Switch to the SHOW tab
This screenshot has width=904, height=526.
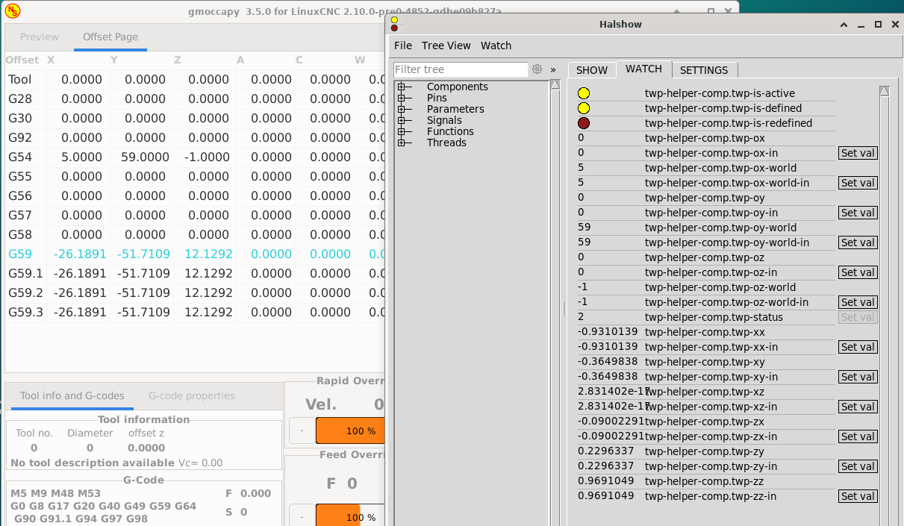[591, 69]
